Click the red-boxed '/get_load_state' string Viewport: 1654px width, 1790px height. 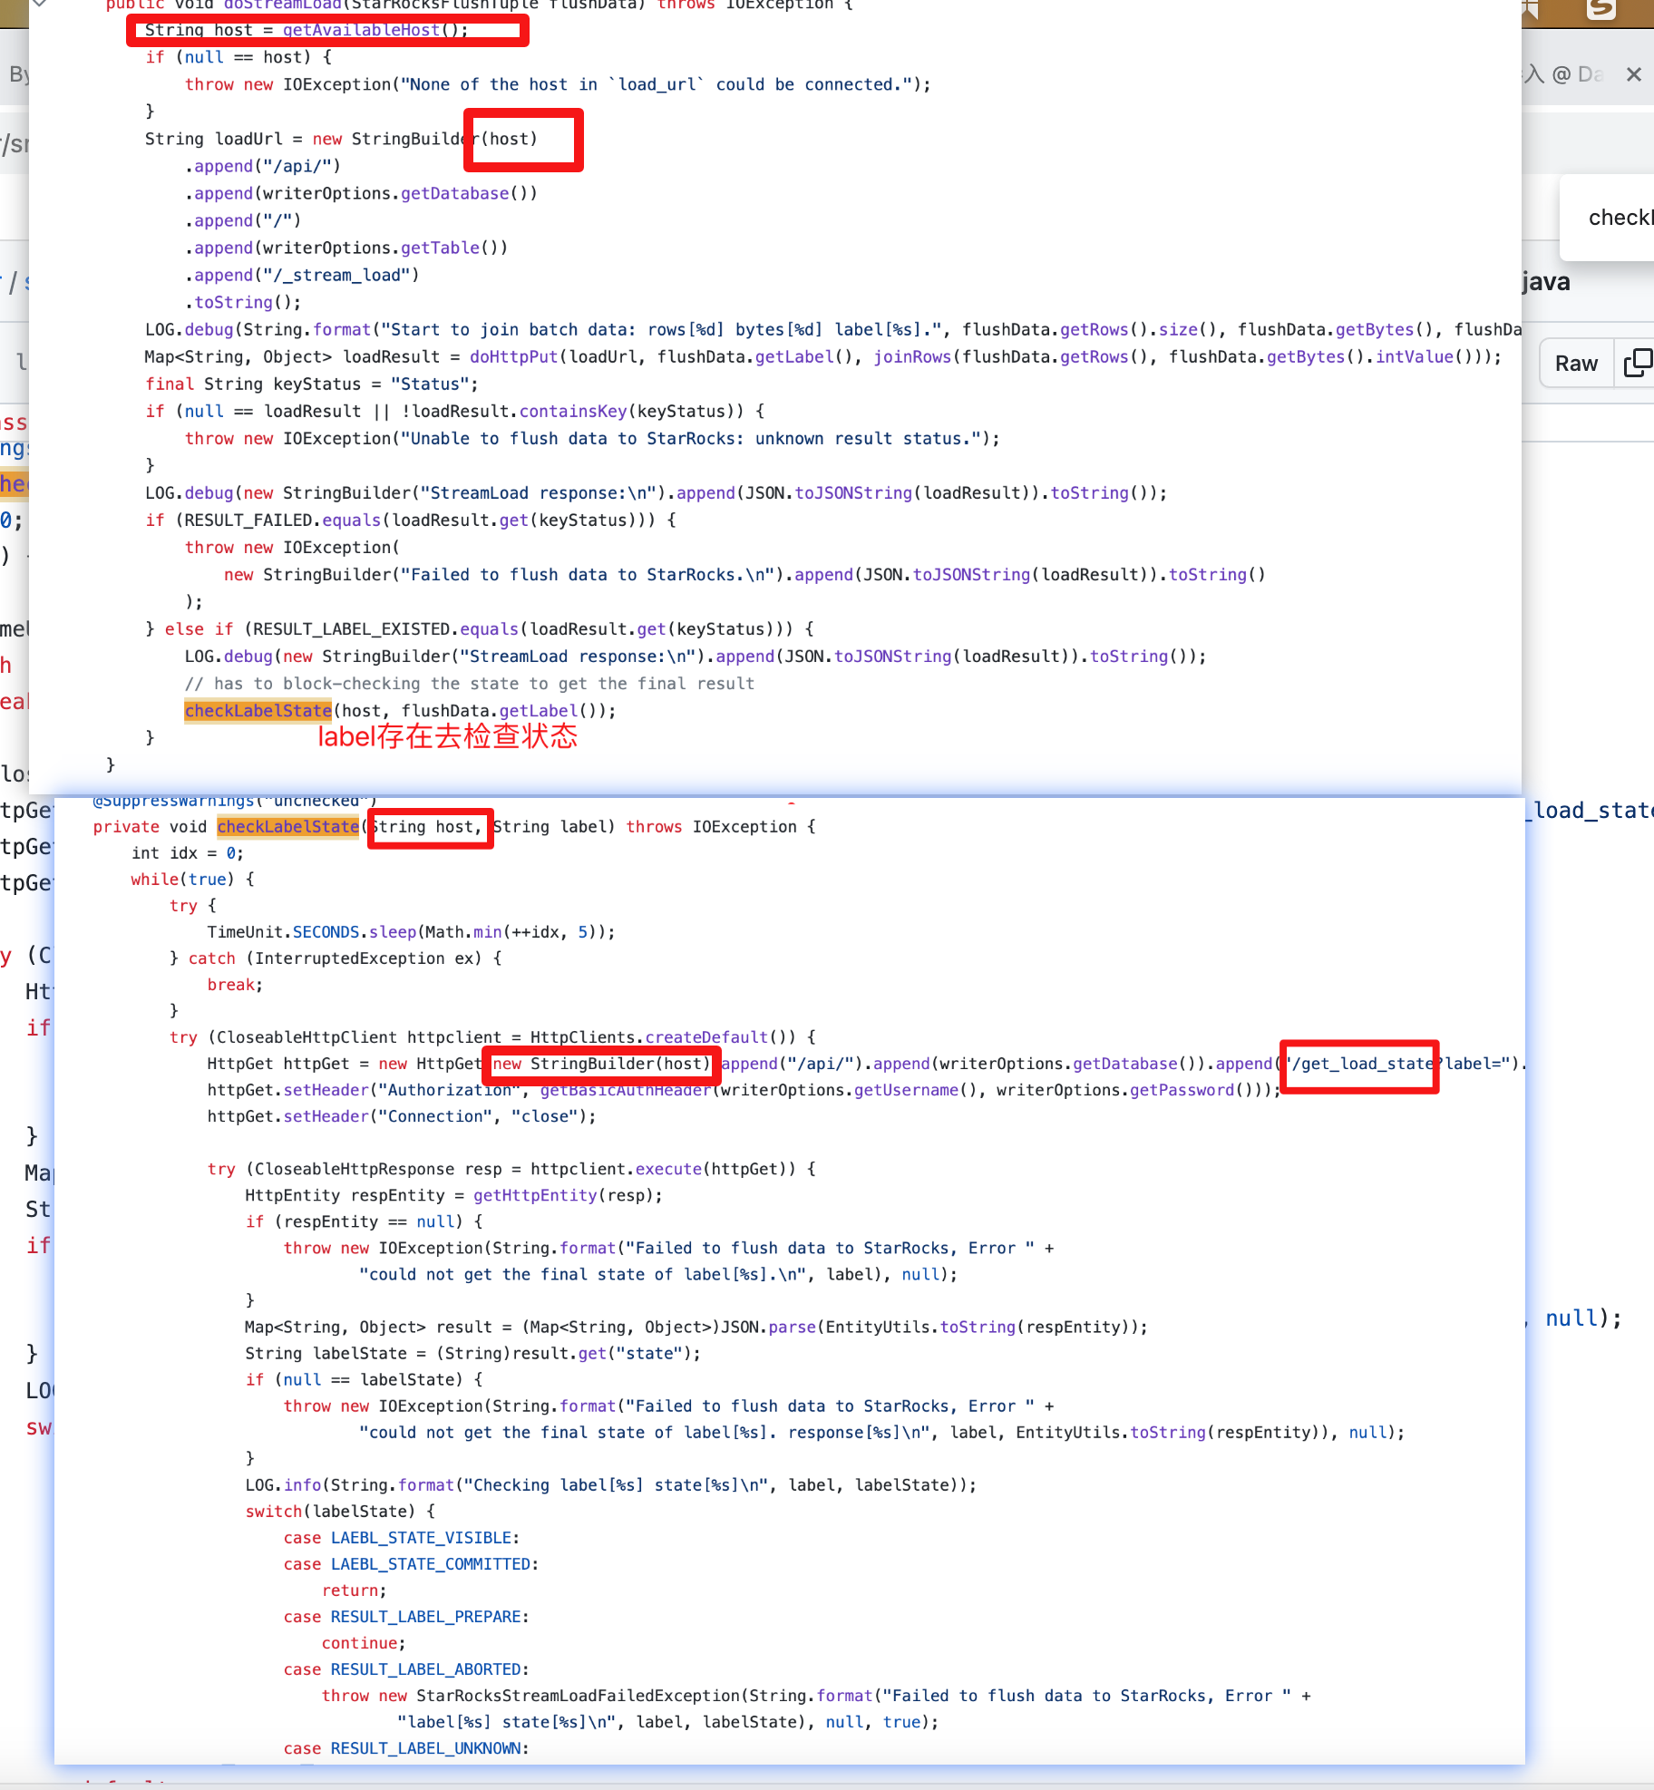(1360, 1064)
